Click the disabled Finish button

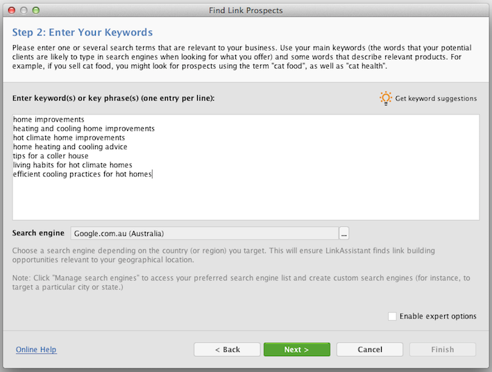pos(443,349)
